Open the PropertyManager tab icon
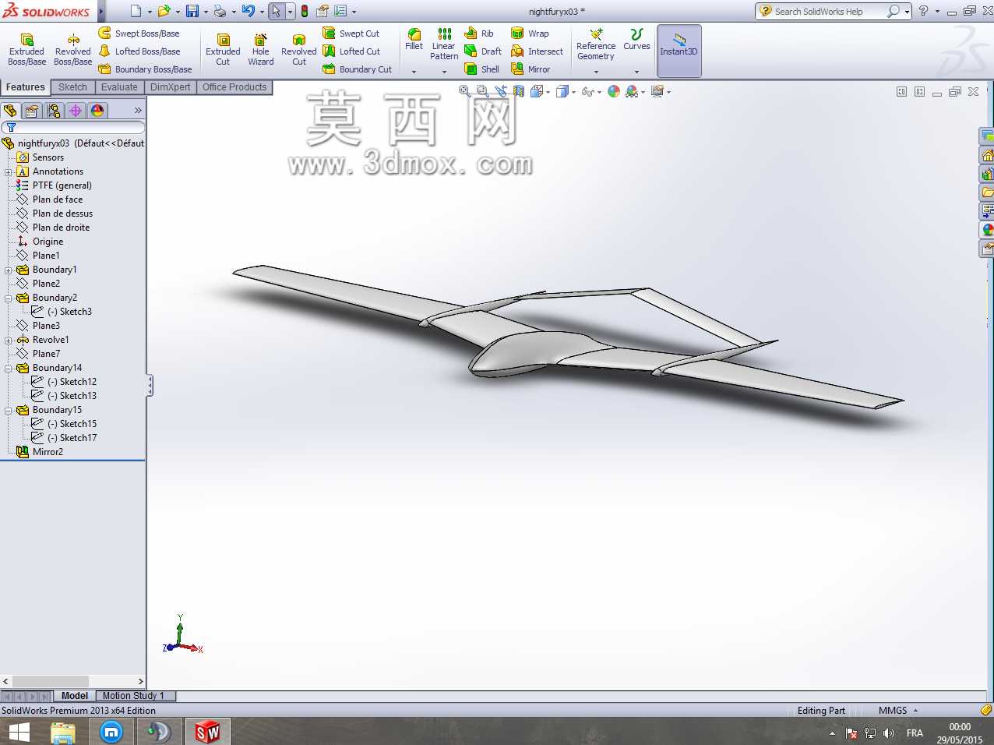 [32, 111]
